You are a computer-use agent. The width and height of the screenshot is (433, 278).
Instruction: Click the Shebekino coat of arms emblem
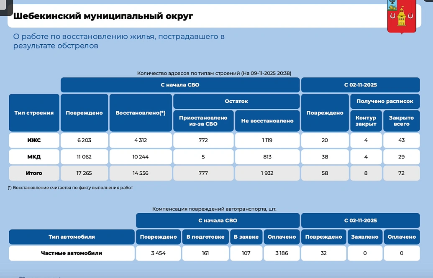(x=401, y=16)
